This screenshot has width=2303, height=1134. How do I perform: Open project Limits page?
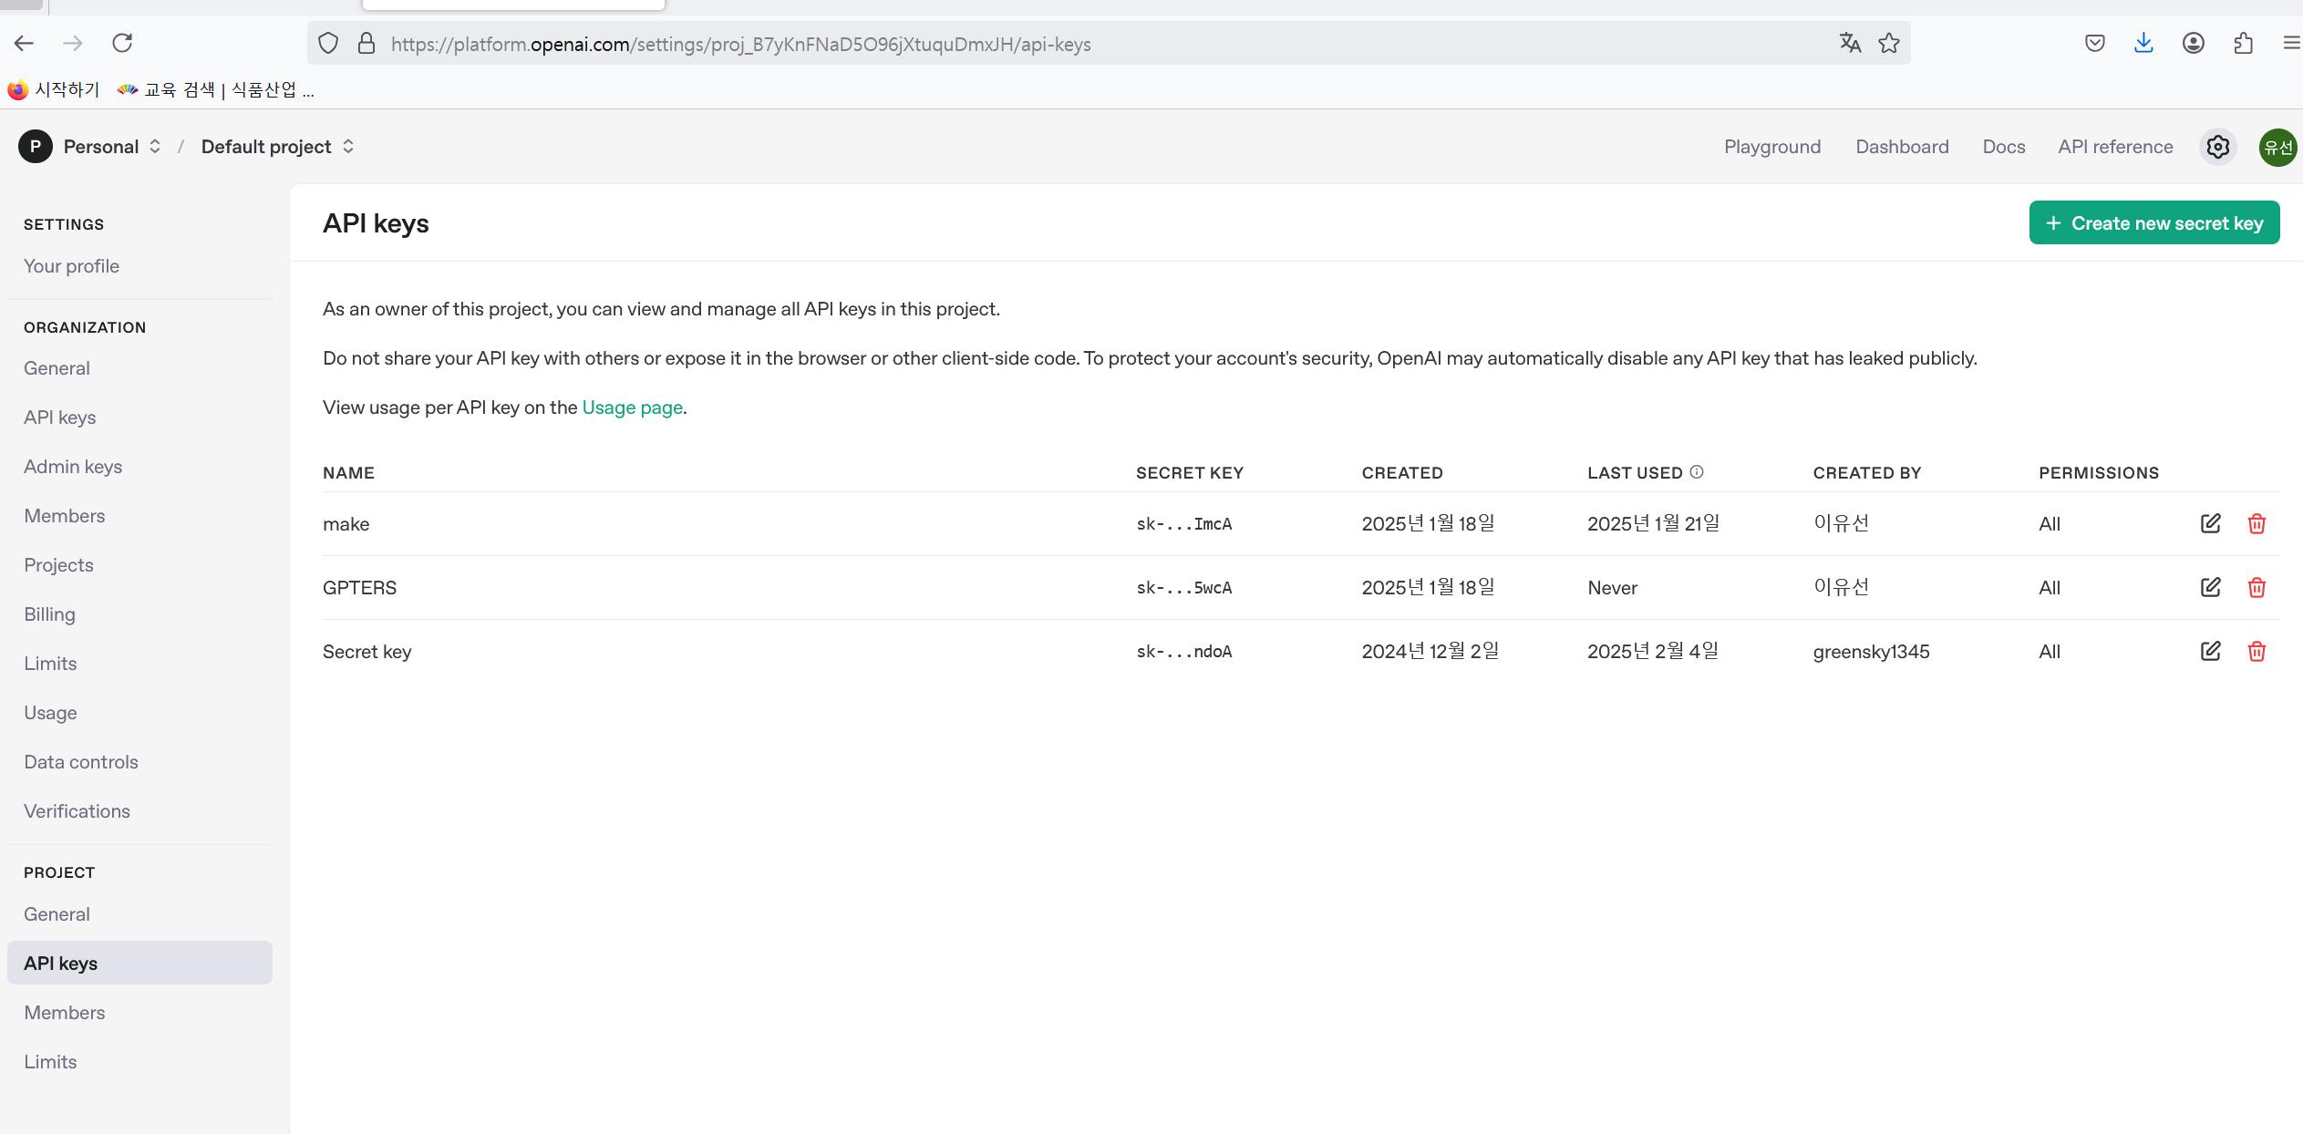coord(139,1062)
